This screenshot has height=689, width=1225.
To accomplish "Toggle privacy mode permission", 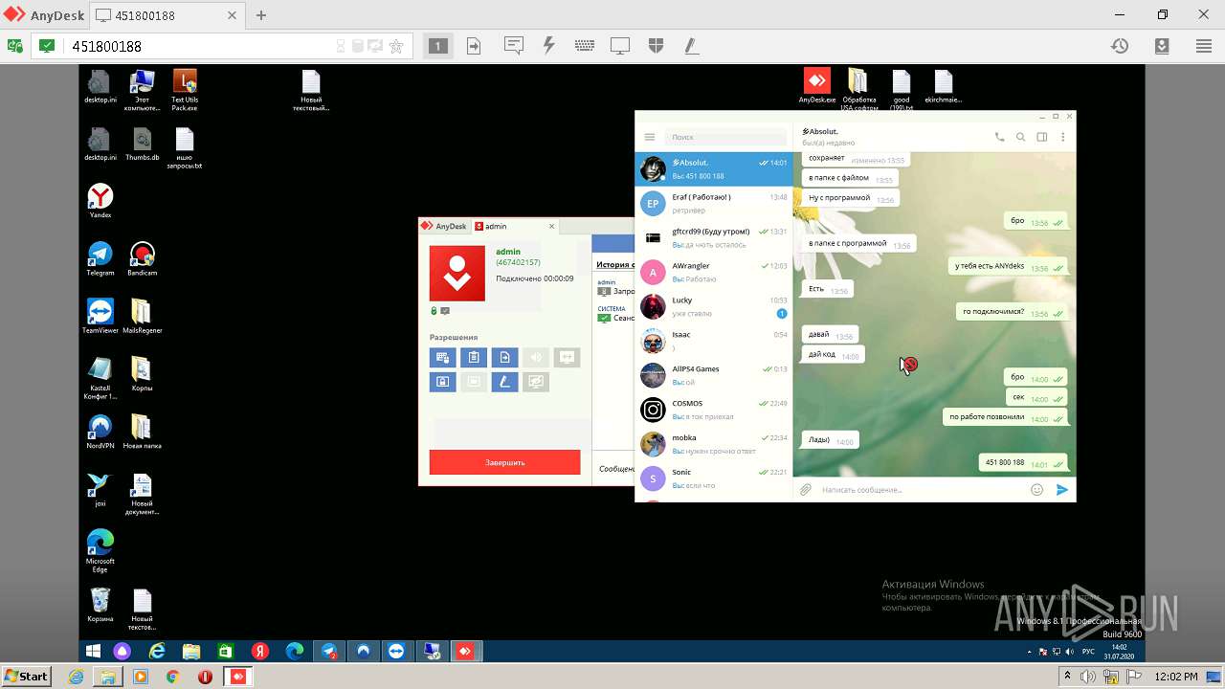I will (x=536, y=382).
